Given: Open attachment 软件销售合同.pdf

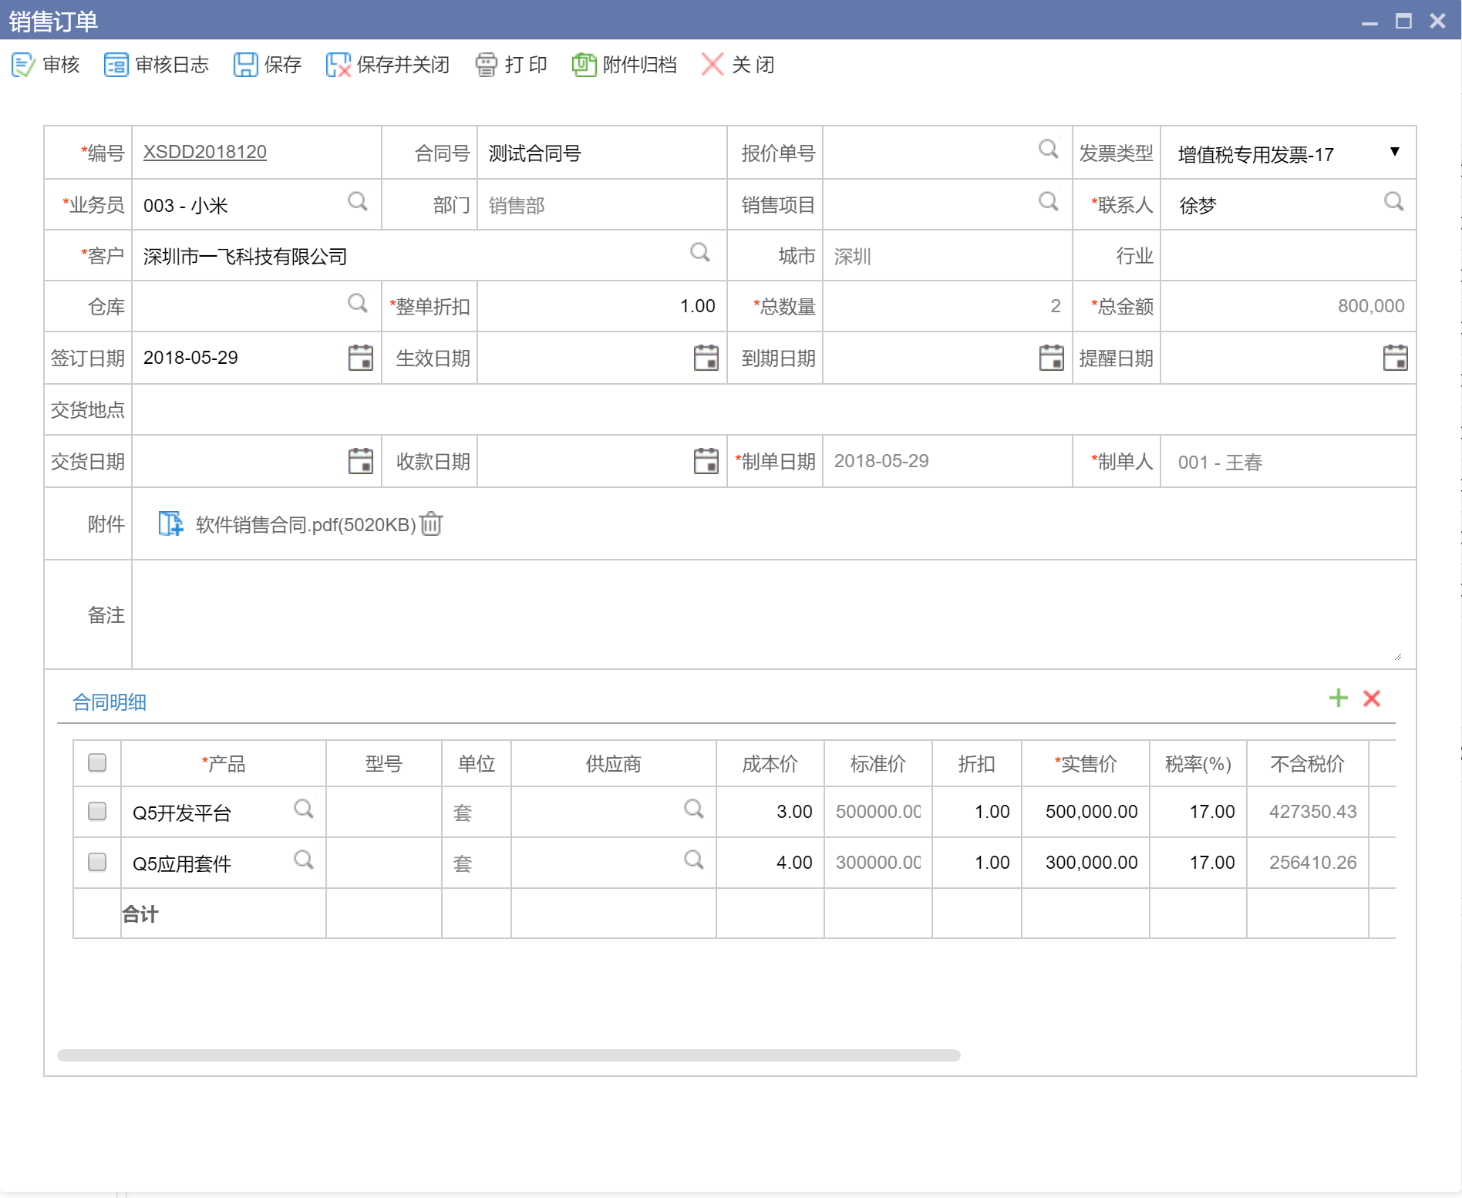Looking at the screenshot, I should point(305,525).
